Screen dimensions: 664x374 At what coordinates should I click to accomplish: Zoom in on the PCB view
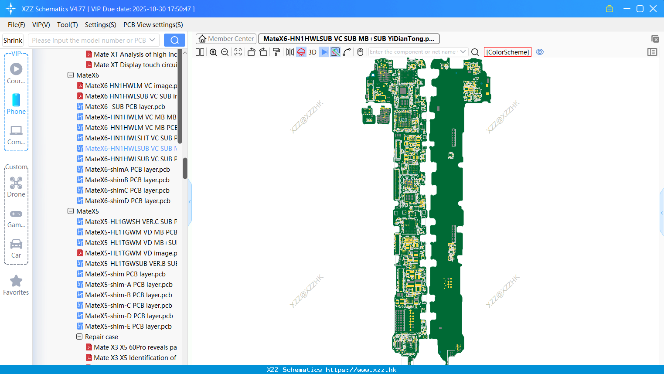tap(213, 52)
